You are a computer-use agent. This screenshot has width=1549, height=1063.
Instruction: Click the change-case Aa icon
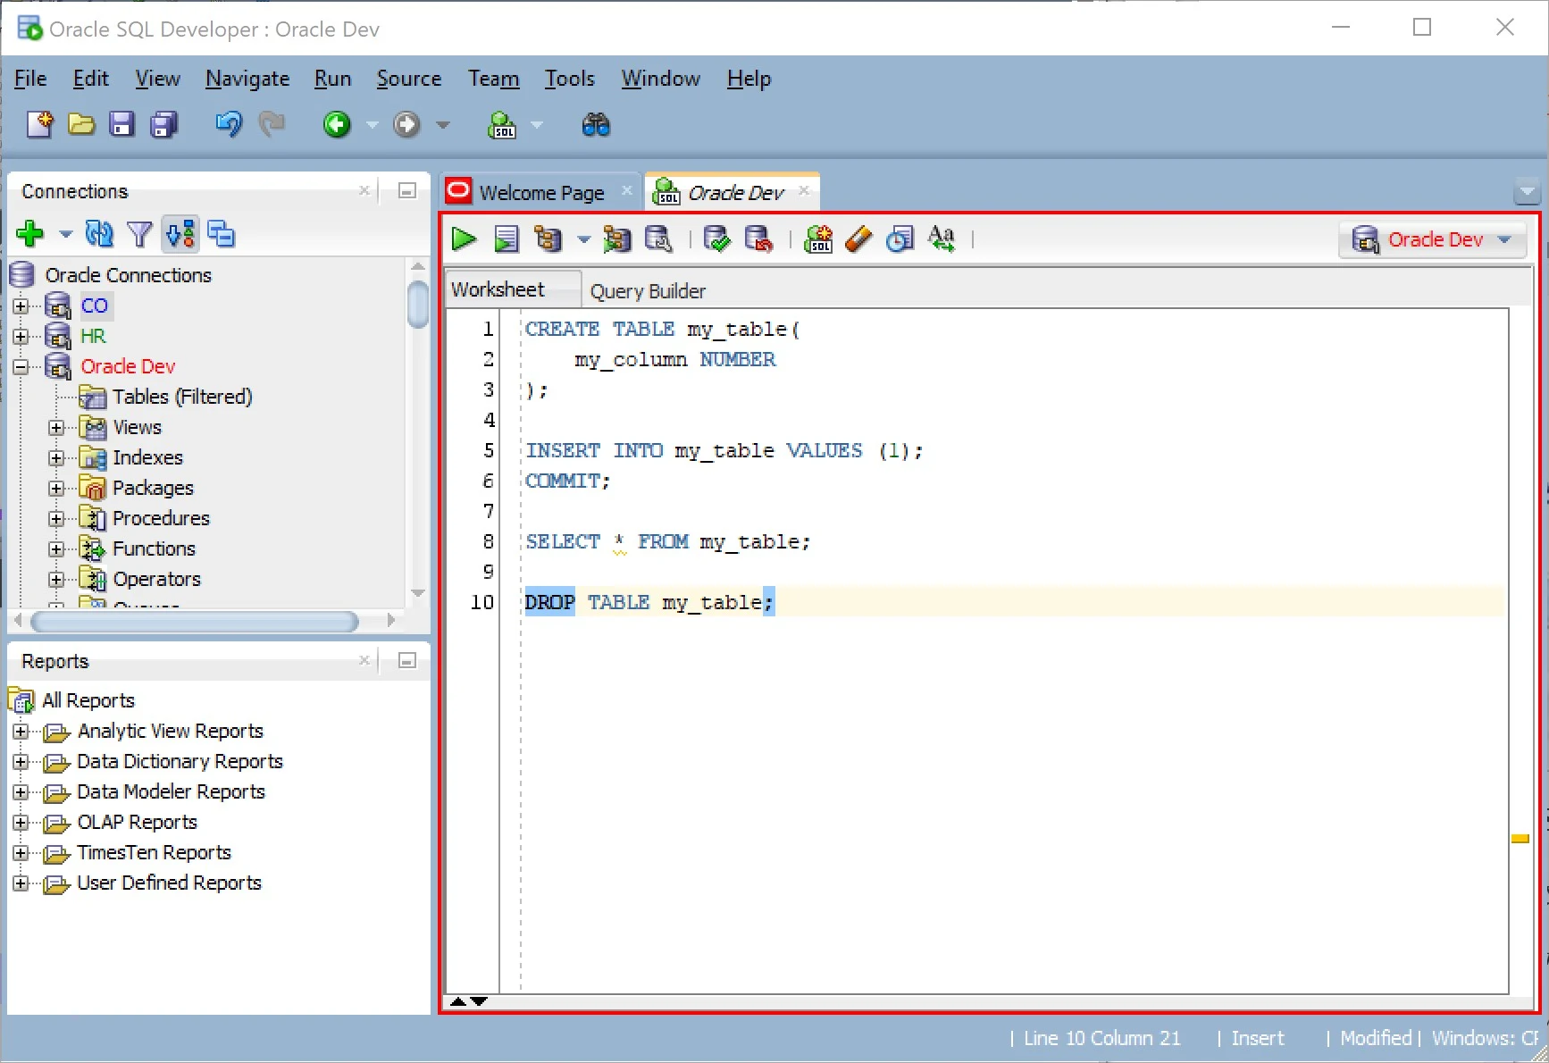pos(942,239)
